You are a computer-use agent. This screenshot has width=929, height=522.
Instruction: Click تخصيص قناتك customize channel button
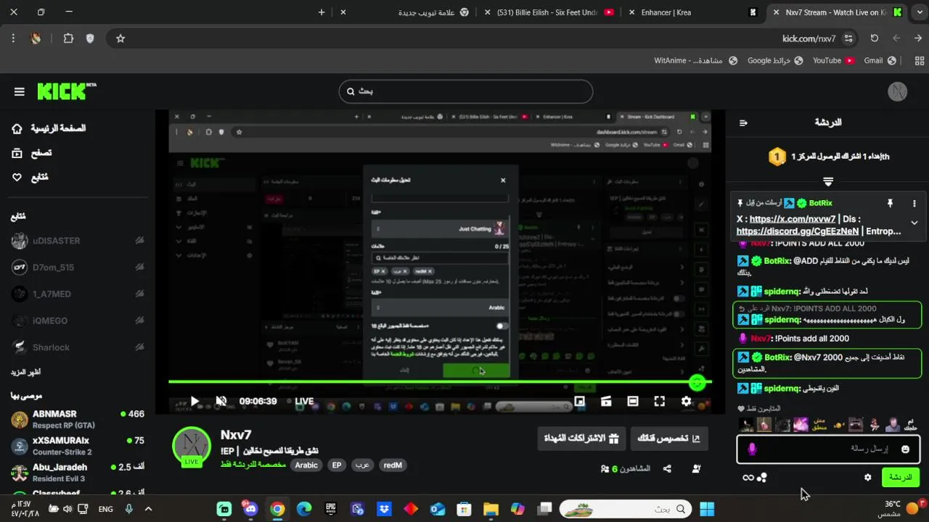[x=668, y=438]
